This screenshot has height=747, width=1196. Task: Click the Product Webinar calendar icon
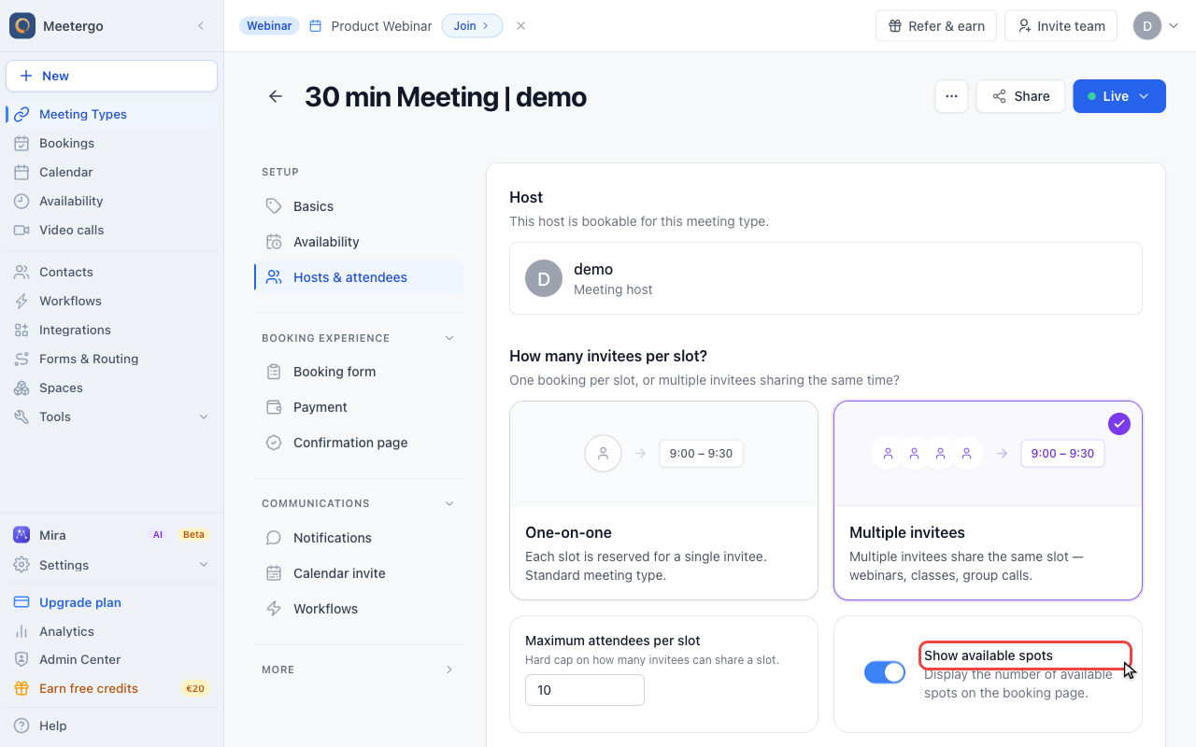click(315, 26)
